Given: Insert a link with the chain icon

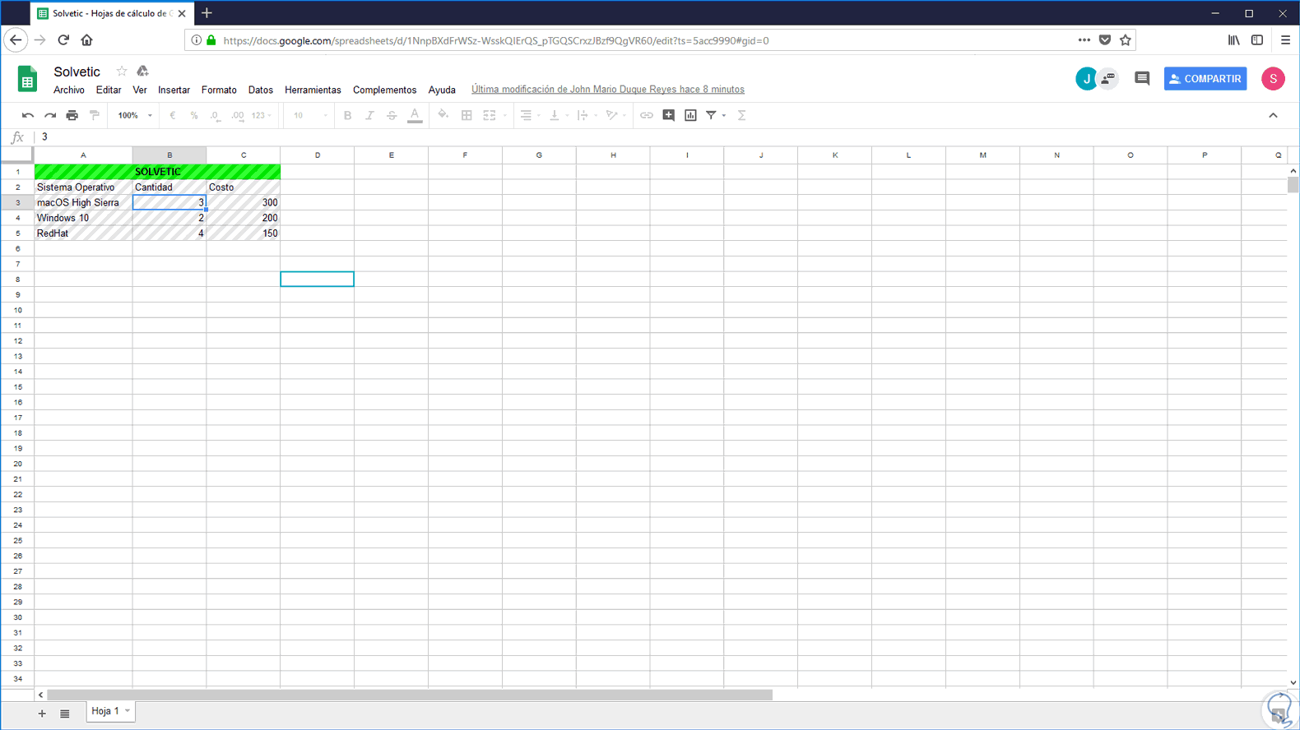Looking at the screenshot, I should [x=647, y=116].
